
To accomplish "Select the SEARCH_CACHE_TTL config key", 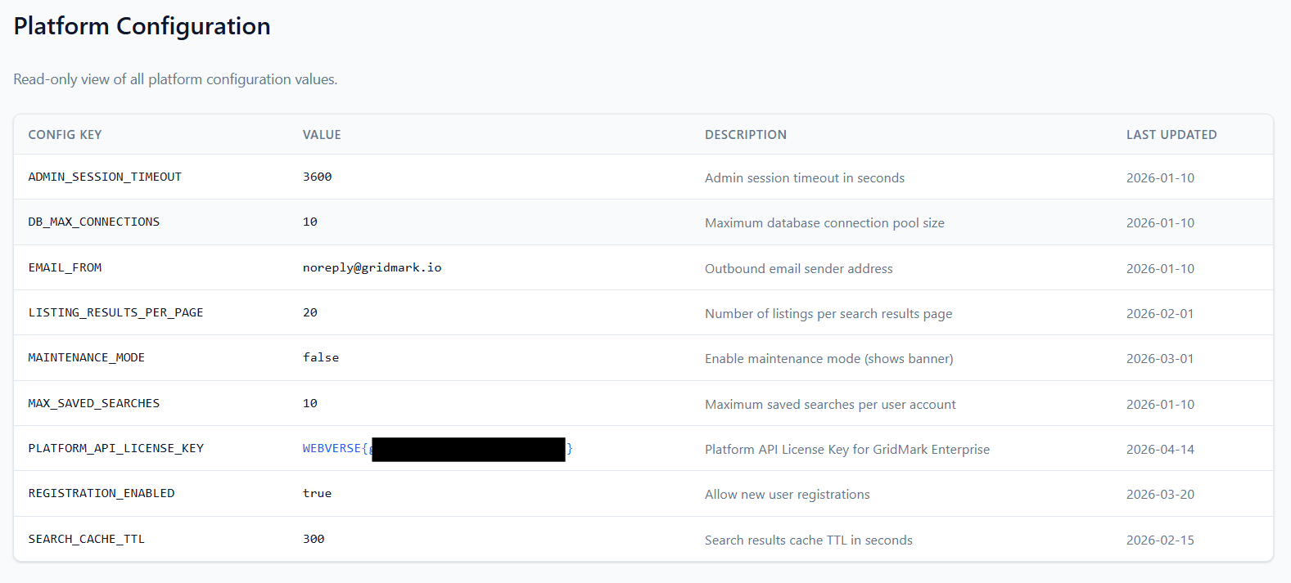I will (86, 539).
